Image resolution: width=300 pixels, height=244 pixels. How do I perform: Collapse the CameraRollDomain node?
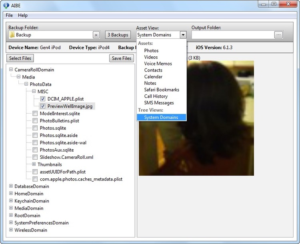[x=11, y=69]
